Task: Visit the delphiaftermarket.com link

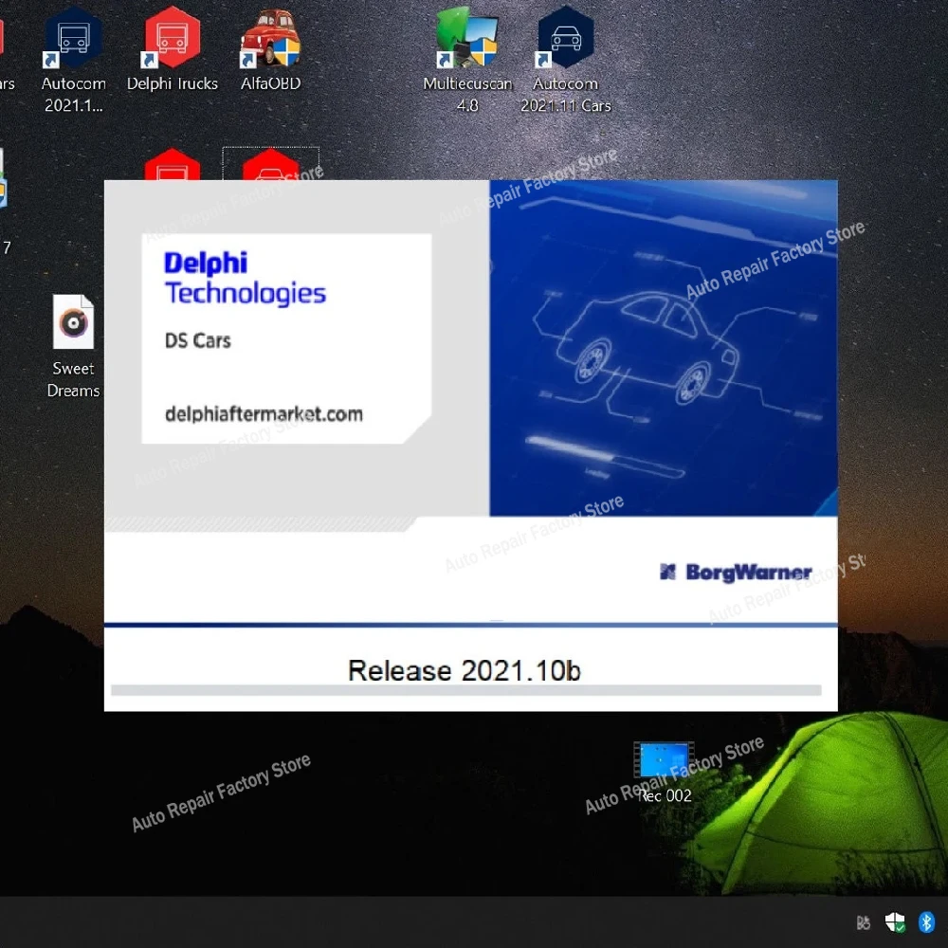Action: [x=264, y=413]
